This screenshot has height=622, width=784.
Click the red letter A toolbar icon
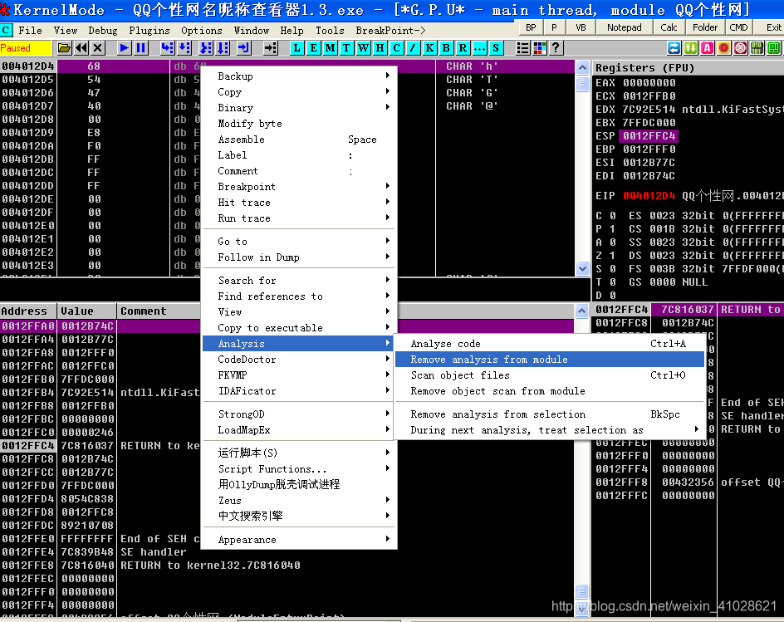(x=707, y=48)
